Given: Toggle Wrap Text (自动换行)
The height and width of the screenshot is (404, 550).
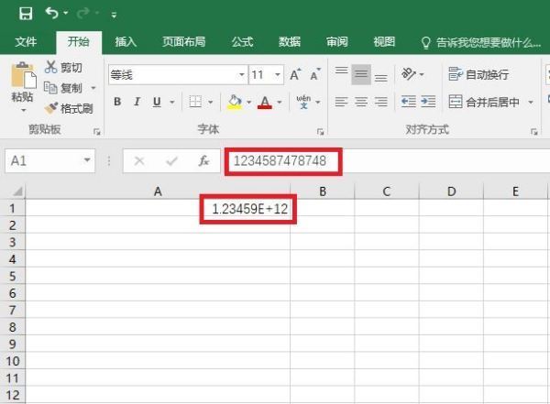Looking at the screenshot, I should click(478, 75).
